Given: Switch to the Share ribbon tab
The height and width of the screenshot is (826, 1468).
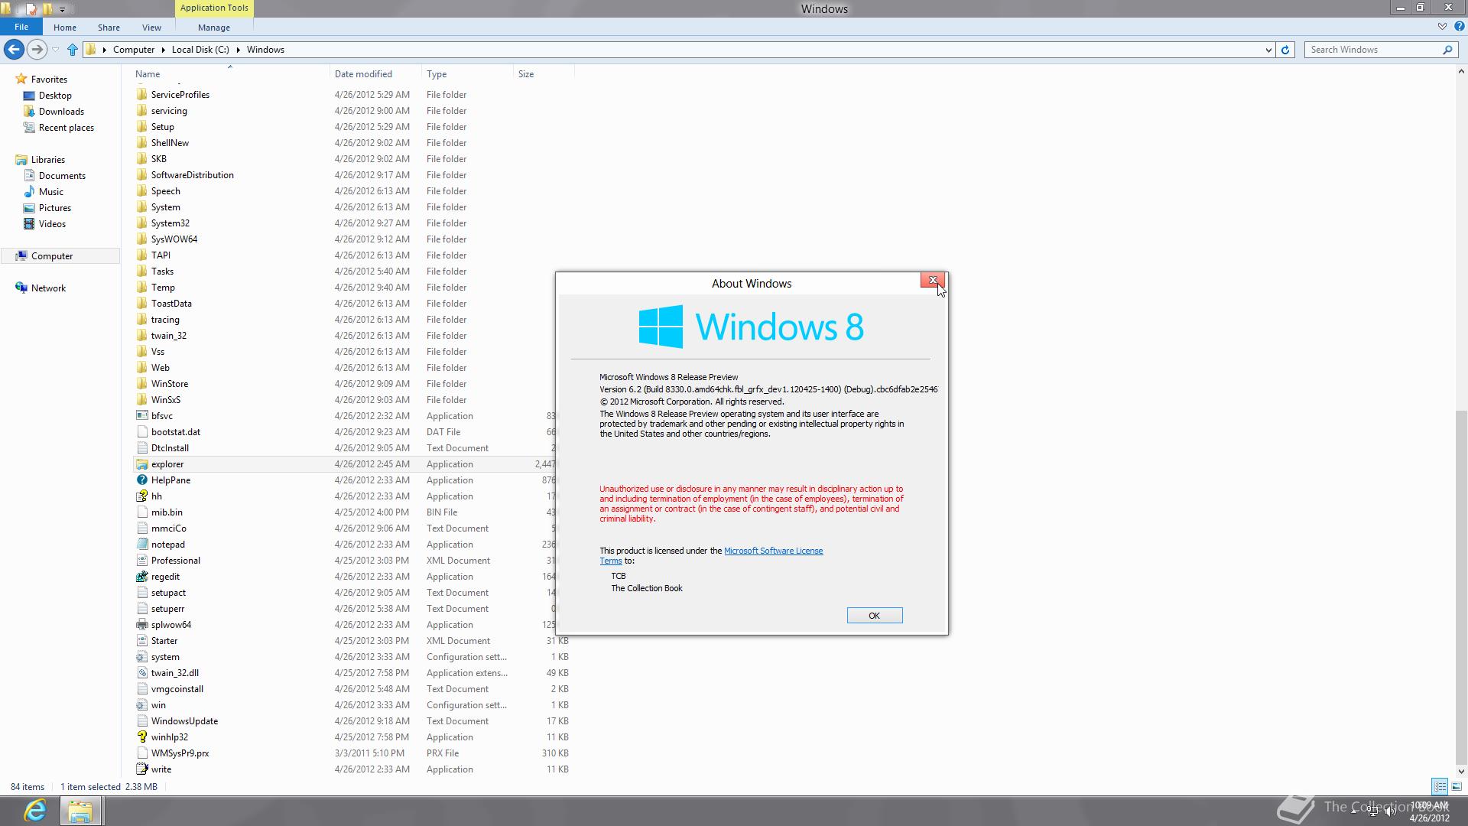Looking at the screenshot, I should [x=109, y=28].
